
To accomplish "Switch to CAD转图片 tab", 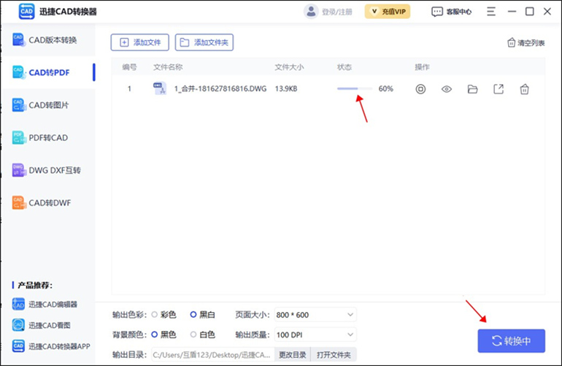I will click(48, 105).
